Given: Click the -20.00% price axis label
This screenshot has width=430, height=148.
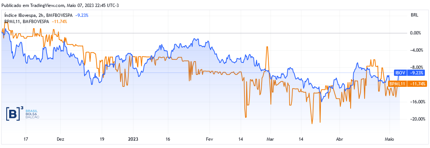Looking at the screenshot, I should click(x=414, y=119).
